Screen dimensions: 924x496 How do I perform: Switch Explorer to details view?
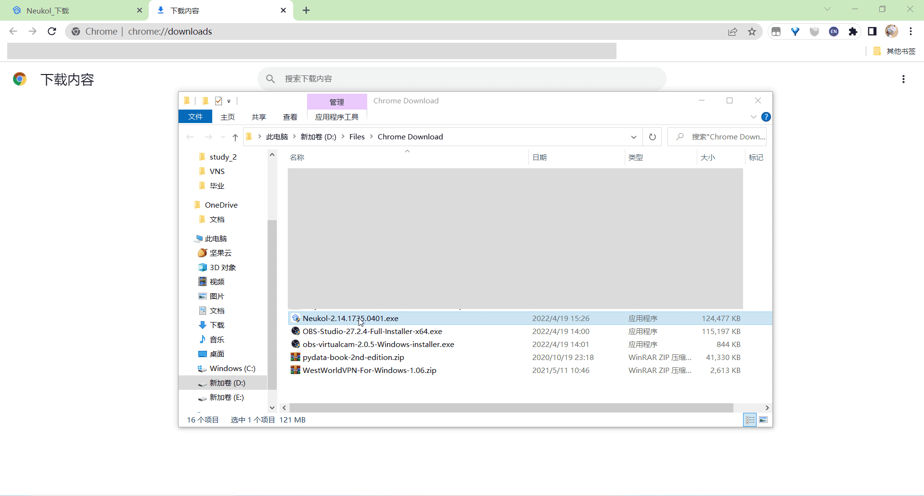click(750, 420)
